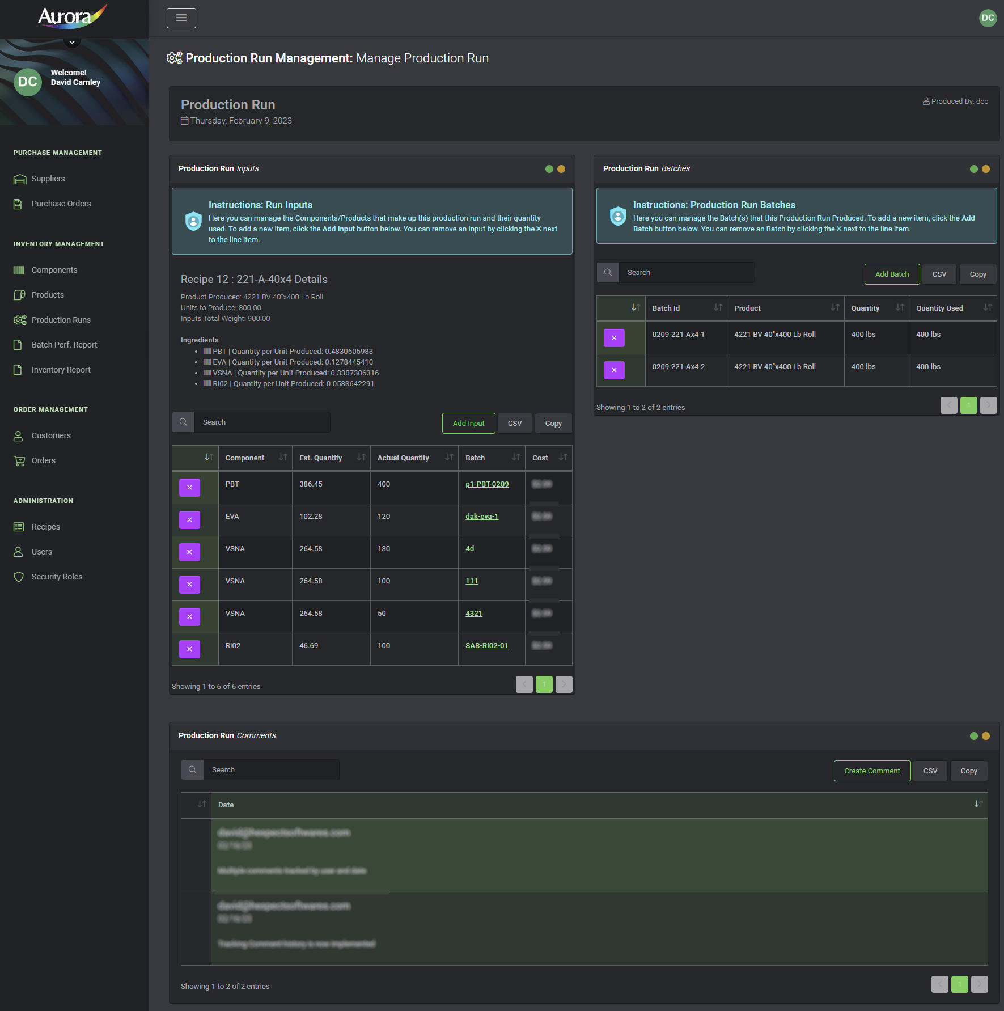Sort inputs by Cost column
Viewport: 1004px width, 1011px height.
point(549,458)
